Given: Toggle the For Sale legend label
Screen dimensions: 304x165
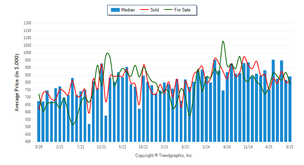Looking at the screenshot, I should (x=182, y=10).
